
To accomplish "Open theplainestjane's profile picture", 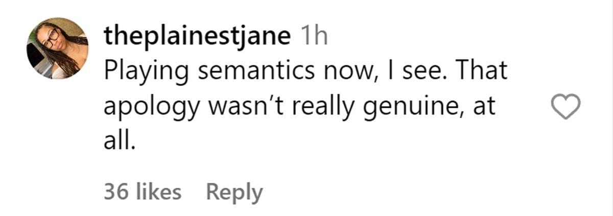I will pyautogui.click(x=57, y=49).
